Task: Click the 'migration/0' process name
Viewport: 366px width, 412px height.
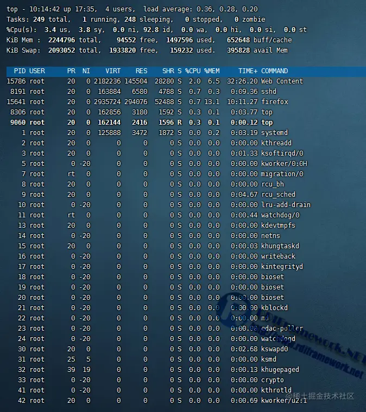Action: (x=282, y=174)
